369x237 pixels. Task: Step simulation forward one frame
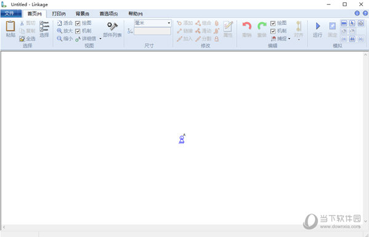pos(360,39)
